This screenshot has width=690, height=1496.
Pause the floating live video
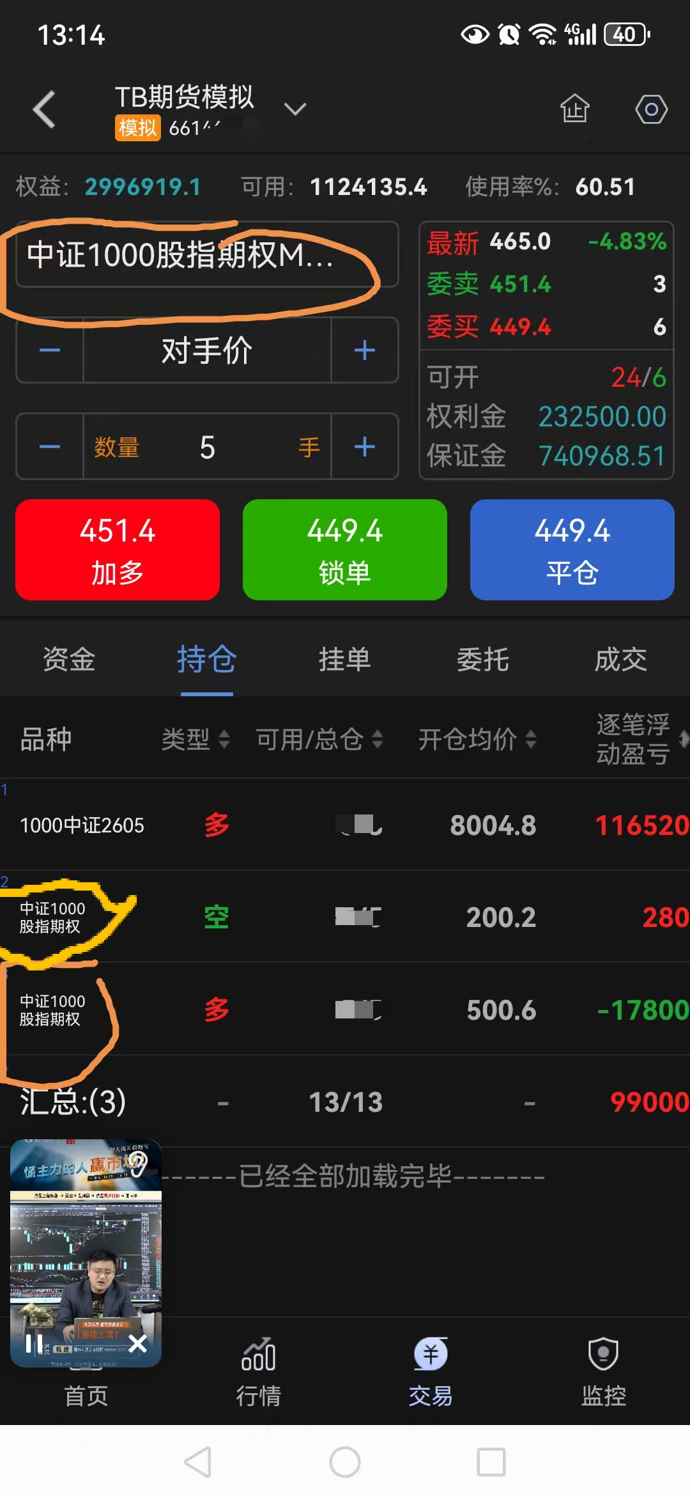[33, 1343]
